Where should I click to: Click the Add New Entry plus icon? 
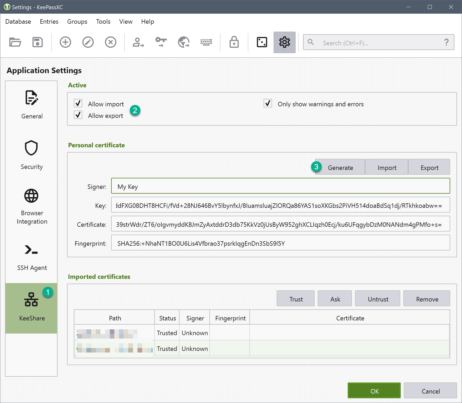(65, 42)
